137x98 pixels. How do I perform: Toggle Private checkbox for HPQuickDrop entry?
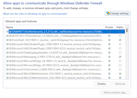pyautogui.click(x=109, y=36)
